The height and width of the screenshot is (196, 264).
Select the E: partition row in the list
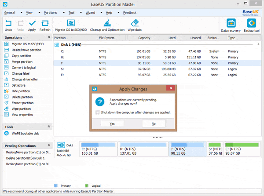point(157,75)
